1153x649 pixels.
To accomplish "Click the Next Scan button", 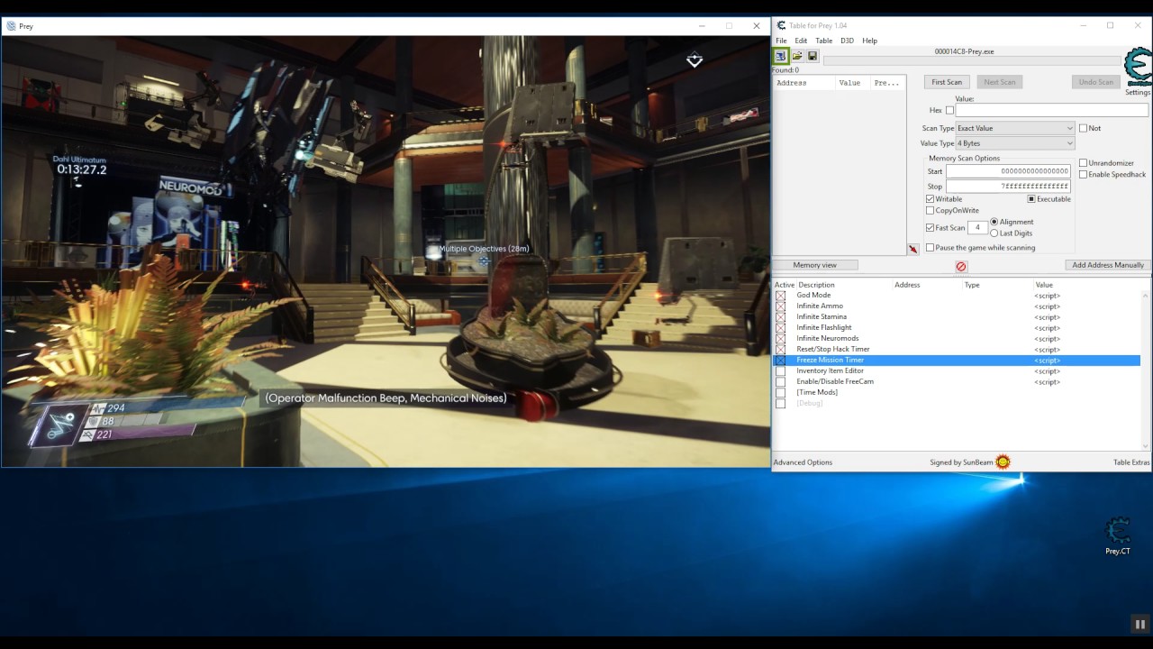I will pyautogui.click(x=999, y=82).
